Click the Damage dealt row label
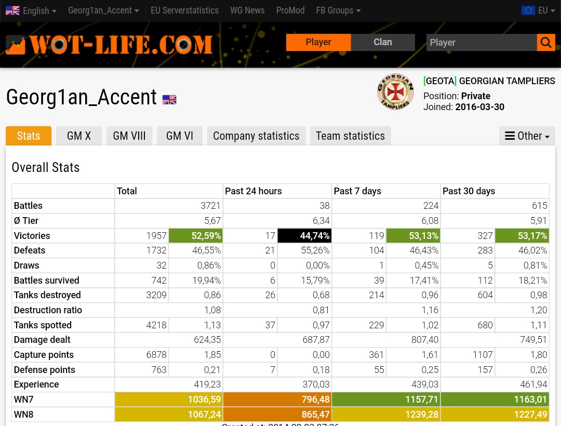 [42, 340]
